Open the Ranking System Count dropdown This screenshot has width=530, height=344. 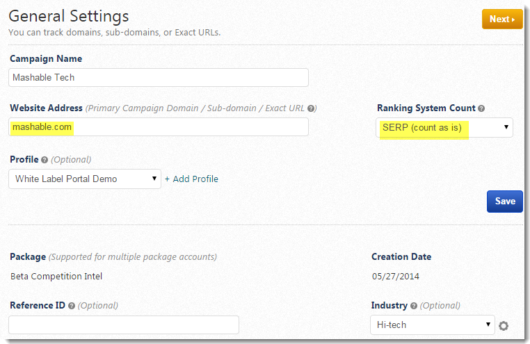[x=444, y=127]
